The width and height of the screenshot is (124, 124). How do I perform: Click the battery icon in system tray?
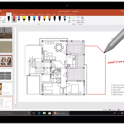[122, 113]
